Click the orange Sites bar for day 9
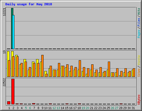This screenshot has width=142, height=111. pyautogui.click(x=42, y=66)
